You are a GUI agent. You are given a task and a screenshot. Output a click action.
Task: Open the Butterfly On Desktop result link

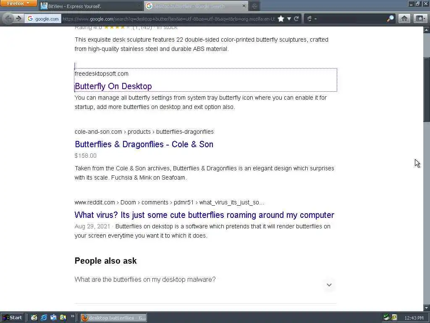click(x=113, y=86)
